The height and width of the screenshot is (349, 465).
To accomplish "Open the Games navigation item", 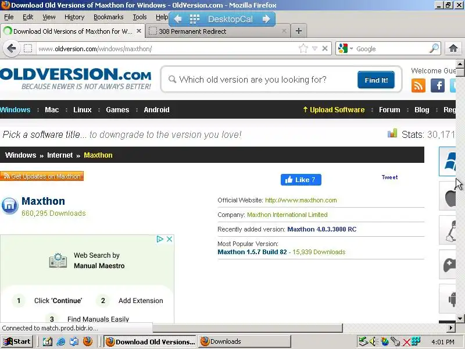I will click(117, 110).
